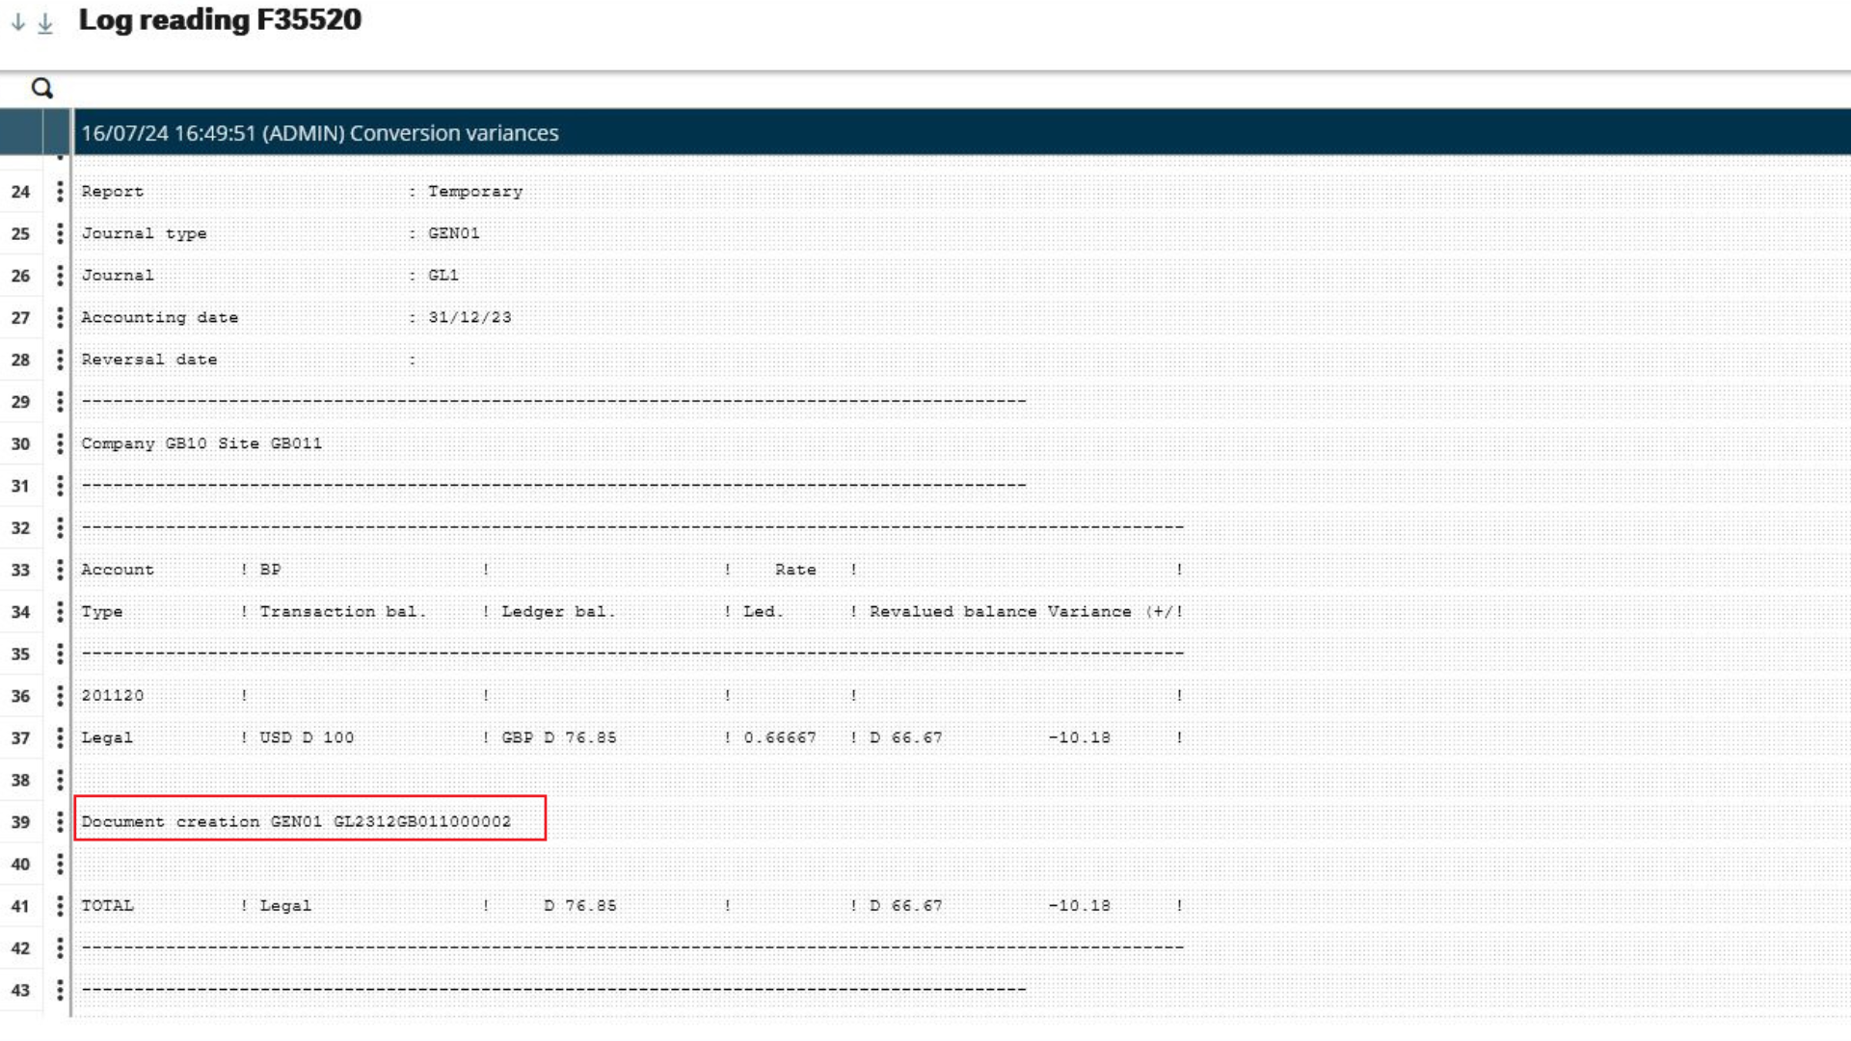Open the actions menu for row 43
The height and width of the screenshot is (1041, 1851).
click(x=60, y=990)
